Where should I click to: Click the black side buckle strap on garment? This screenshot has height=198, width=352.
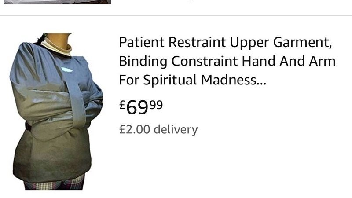point(28,126)
